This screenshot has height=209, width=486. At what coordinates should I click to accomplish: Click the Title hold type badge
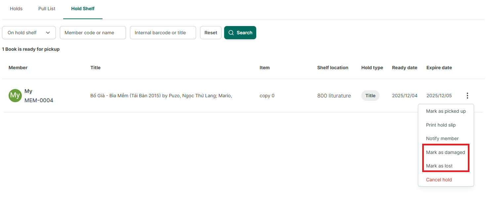tap(370, 96)
